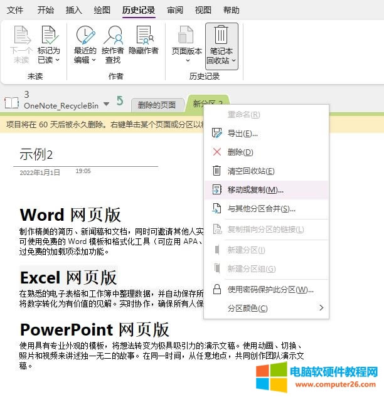
Task: Click the page title 示例2
Action: coord(36,154)
